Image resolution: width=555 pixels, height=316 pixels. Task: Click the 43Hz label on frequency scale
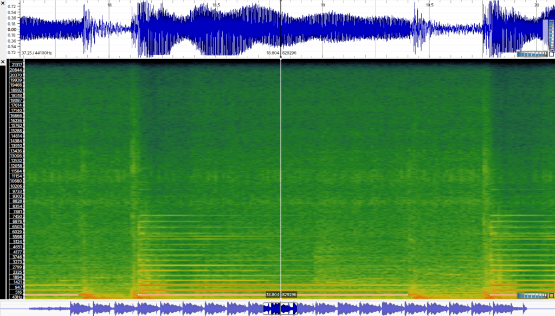pyautogui.click(x=16, y=297)
